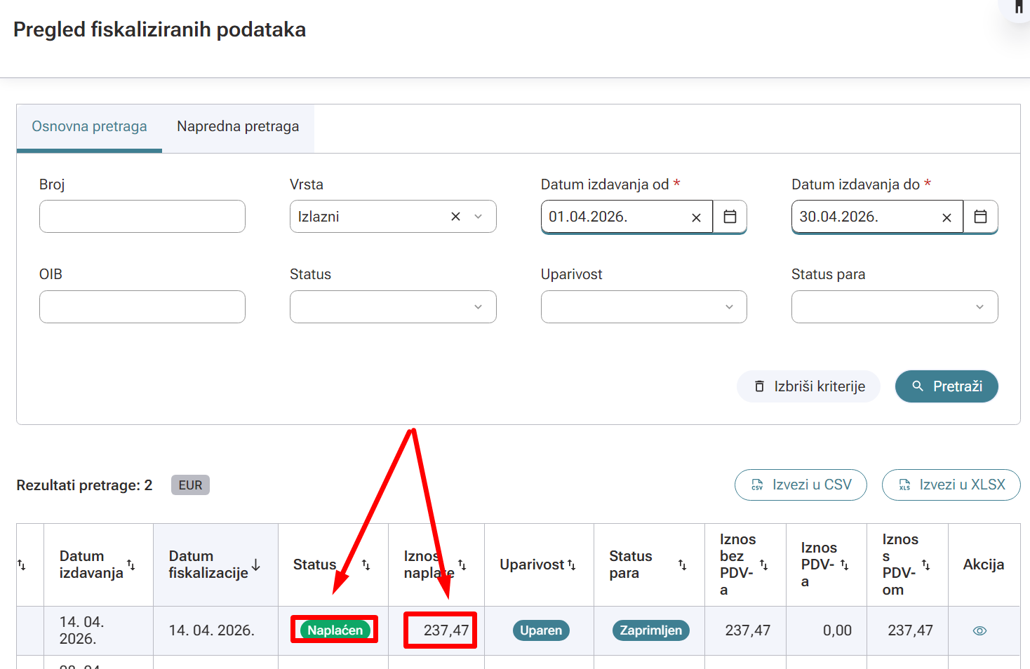Open the Status para filter dropdown

(895, 306)
